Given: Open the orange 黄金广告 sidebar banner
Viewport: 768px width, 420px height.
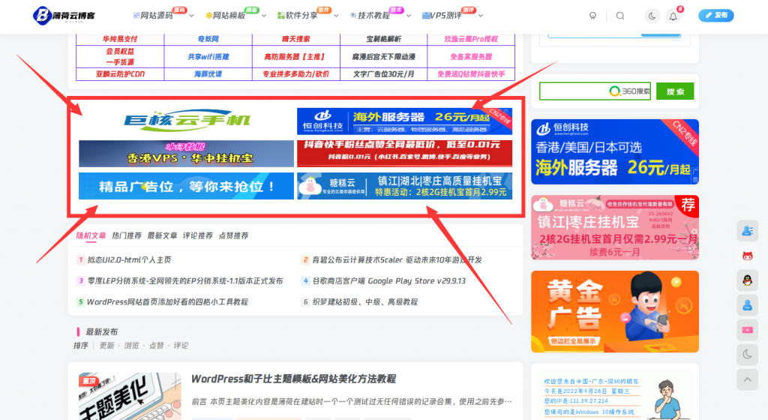Looking at the screenshot, I should [615, 311].
